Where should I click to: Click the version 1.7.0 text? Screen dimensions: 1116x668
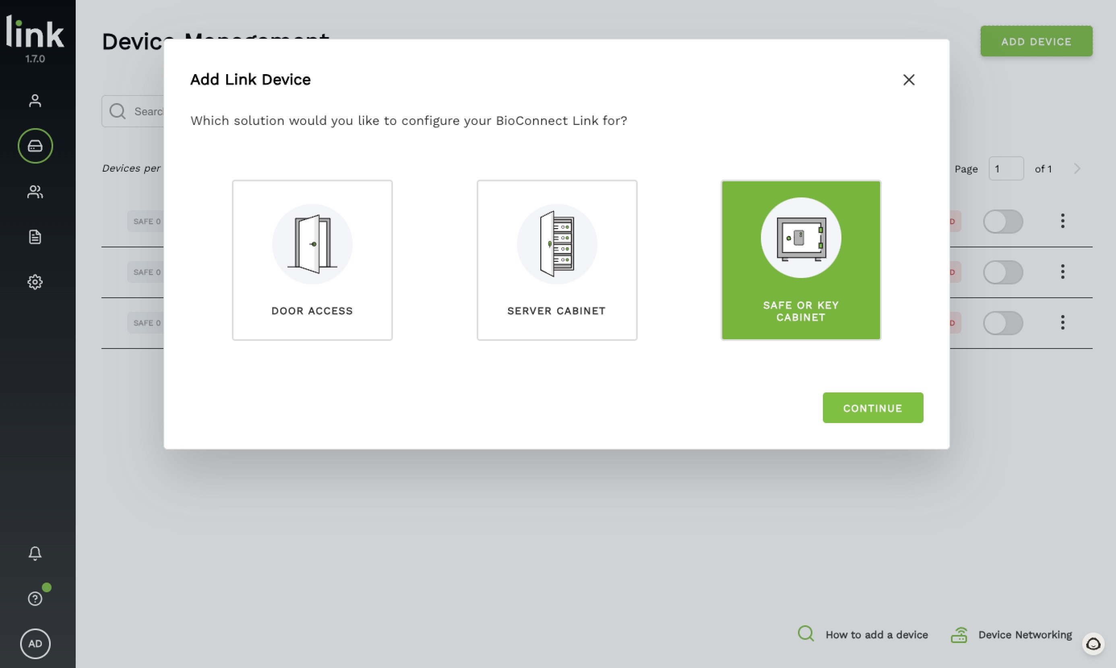point(35,59)
